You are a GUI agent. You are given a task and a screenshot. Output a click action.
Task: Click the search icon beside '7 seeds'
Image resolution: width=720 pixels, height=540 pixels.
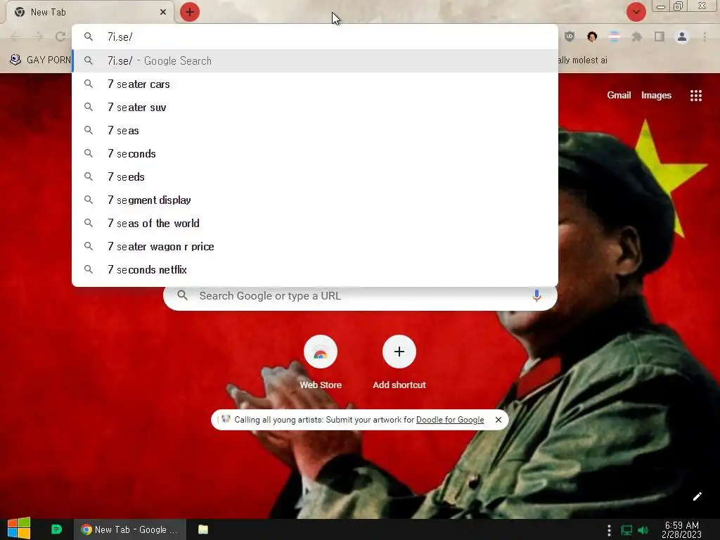[89, 176]
